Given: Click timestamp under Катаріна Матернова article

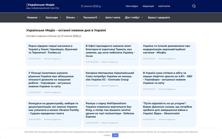Looking at the screenshot, I should (92, 86).
